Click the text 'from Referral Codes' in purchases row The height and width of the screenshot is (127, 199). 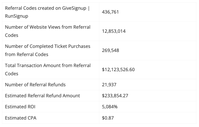pos(27,55)
